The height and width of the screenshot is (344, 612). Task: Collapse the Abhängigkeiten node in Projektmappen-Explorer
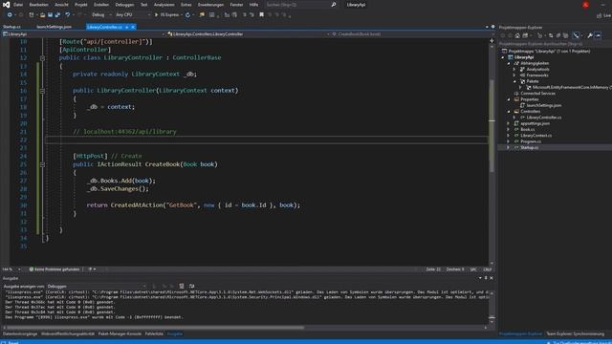[x=509, y=63]
